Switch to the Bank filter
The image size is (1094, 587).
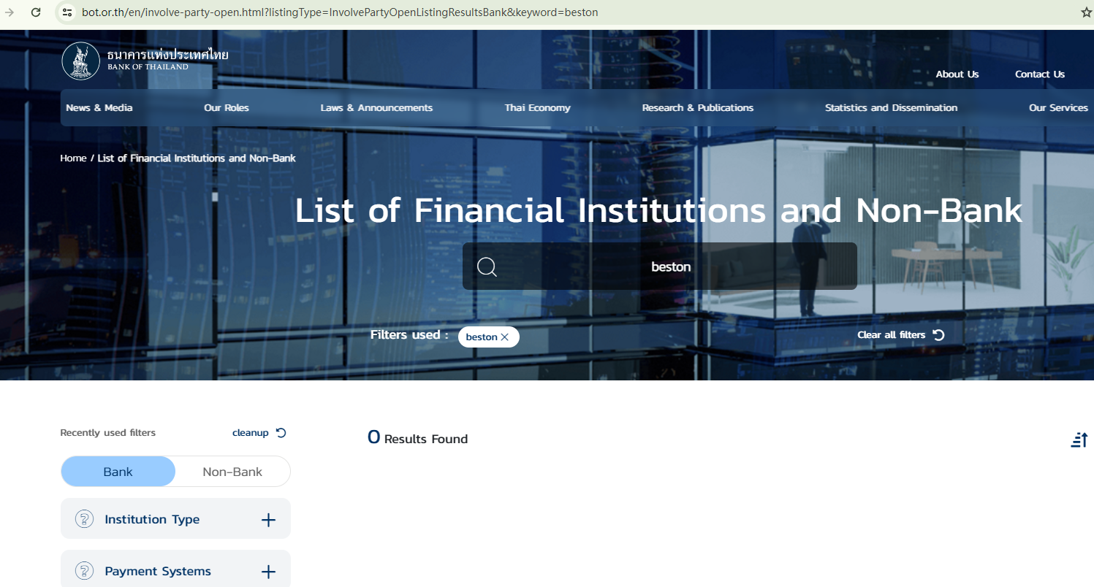118,472
